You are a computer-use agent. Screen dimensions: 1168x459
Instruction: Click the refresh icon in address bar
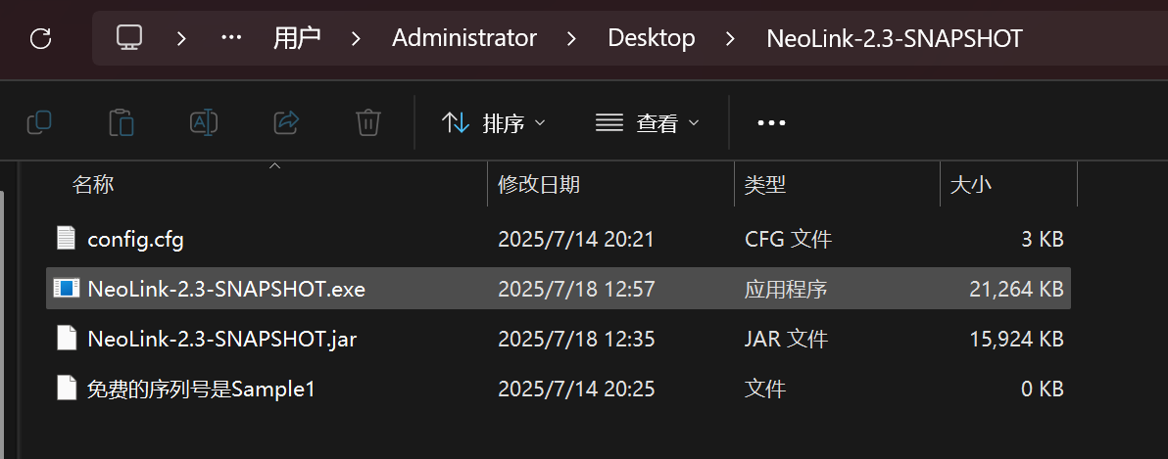tap(40, 38)
